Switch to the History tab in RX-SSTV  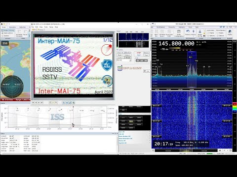tap(41, 29)
